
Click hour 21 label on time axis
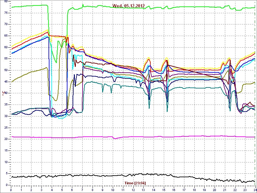225,189
